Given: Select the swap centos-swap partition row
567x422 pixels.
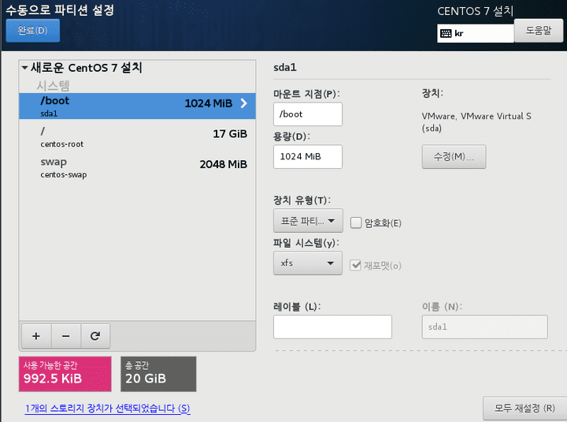Looking at the screenshot, I should tap(137, 168).
